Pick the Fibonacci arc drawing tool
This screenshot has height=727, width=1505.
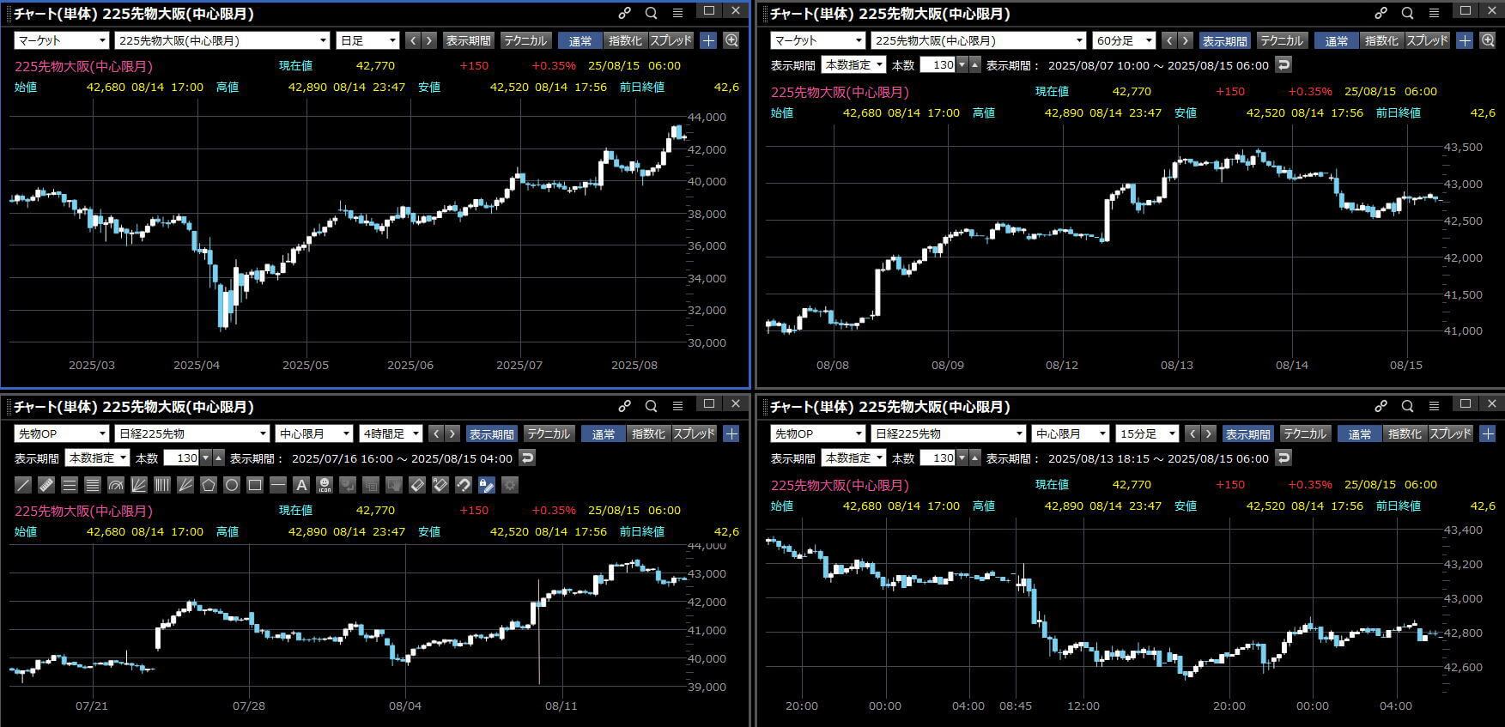(116, 485)
